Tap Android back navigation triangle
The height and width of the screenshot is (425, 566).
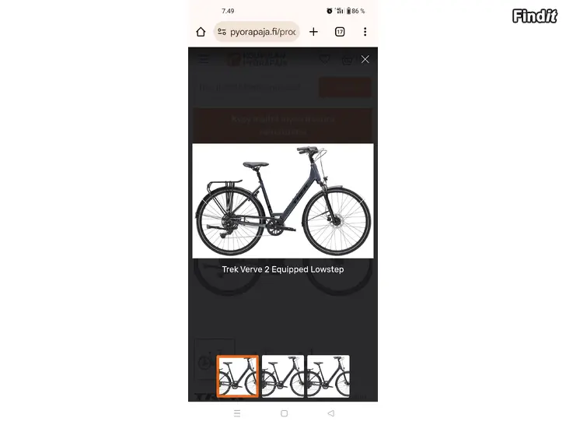(x=331, y=413)
